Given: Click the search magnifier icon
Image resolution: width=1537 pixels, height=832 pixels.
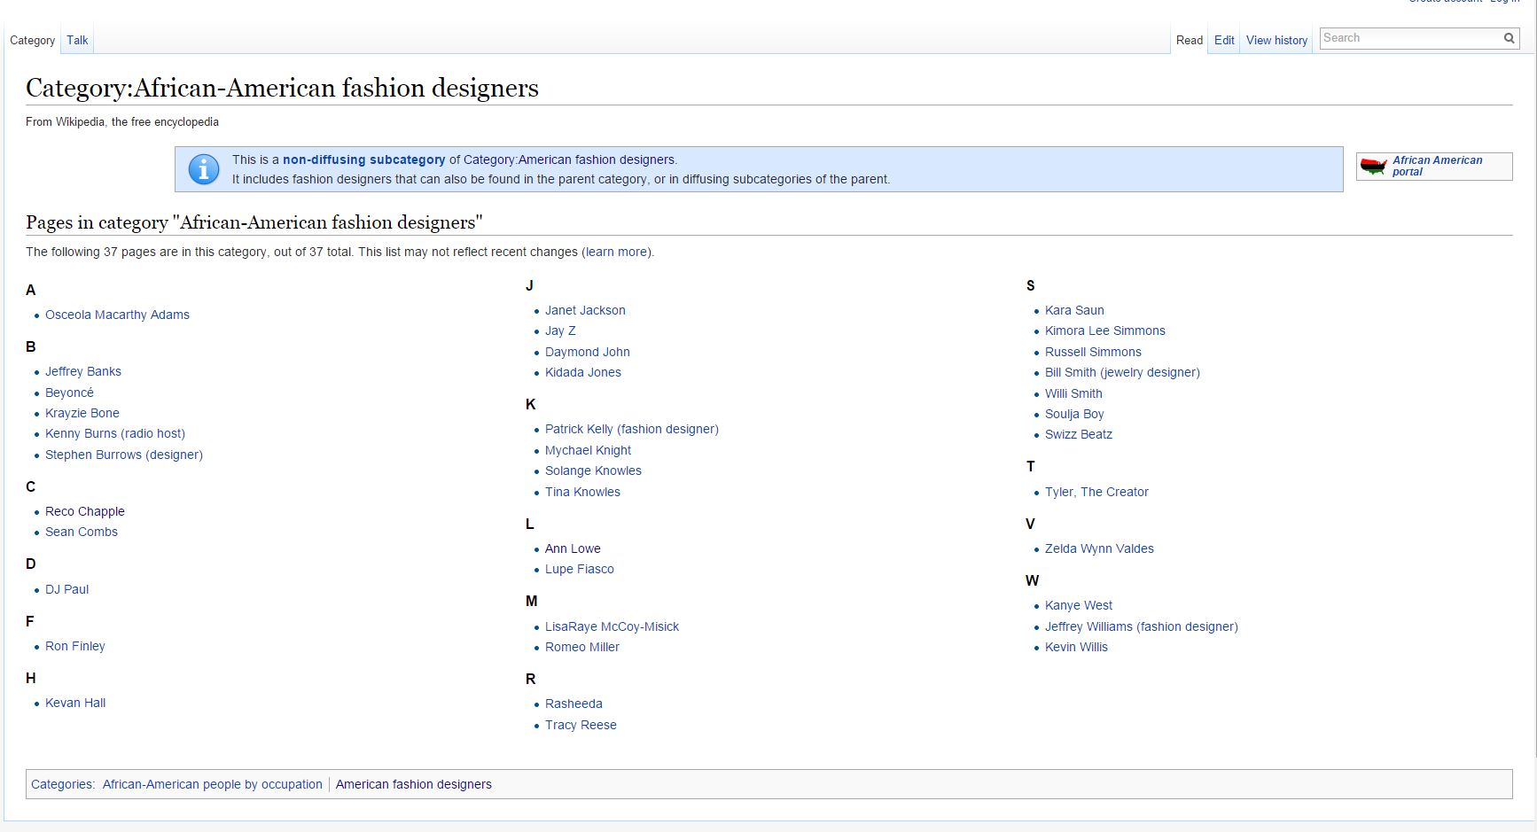Looking at the screenshot, I should [1509, 38].
